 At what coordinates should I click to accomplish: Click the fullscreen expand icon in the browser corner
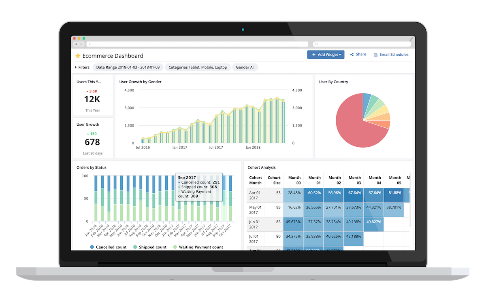[x=412, y=39]
